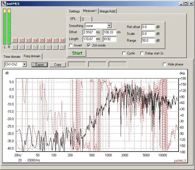Viewport: 195px width, 170px height.
Task: Click the R1 recall slot button
Action: [x=15, y=47]
